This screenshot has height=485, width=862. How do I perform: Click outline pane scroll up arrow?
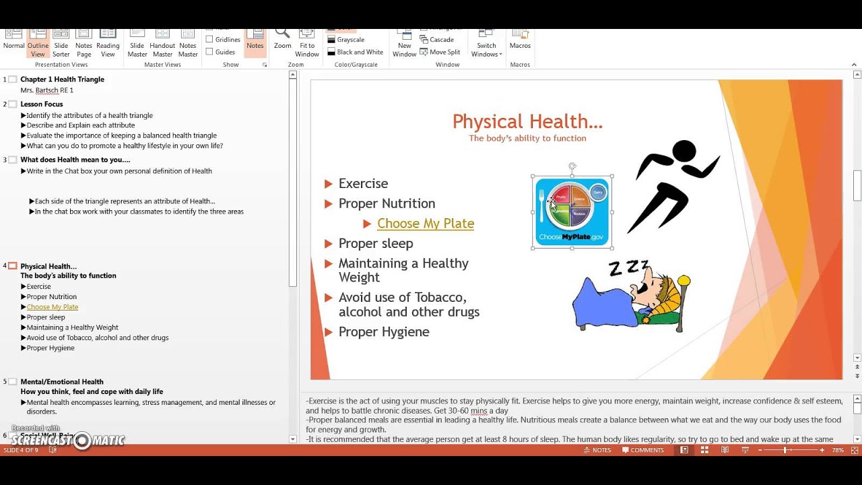pos(292,75)
